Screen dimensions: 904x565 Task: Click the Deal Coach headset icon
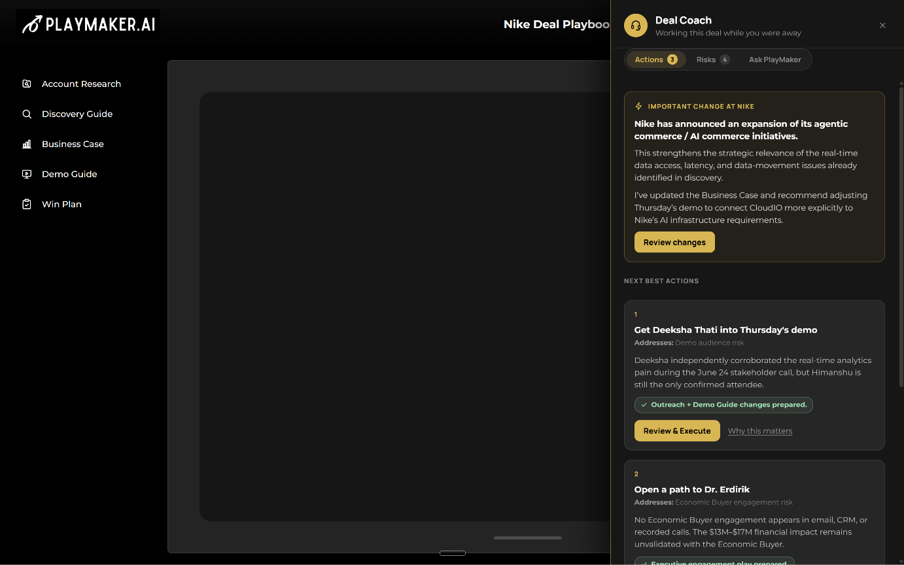pos(635,26)
